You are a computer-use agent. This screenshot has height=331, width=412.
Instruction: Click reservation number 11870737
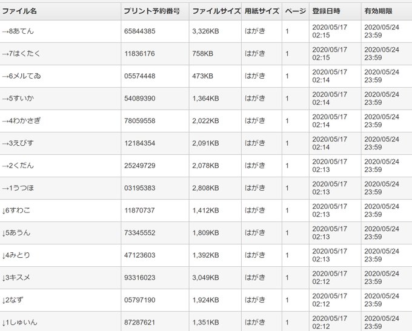click(x=139, y=211)
